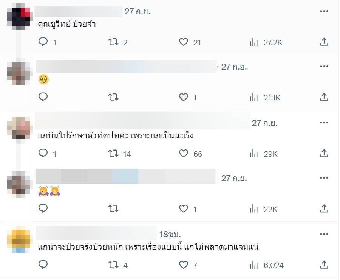Reply to the tweet about มะเร็ง

pos(43,153)
